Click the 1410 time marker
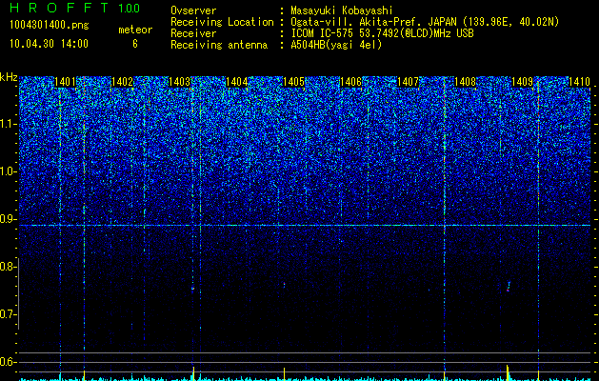This screenshot has height=381, width=599. tap(579, 82)
